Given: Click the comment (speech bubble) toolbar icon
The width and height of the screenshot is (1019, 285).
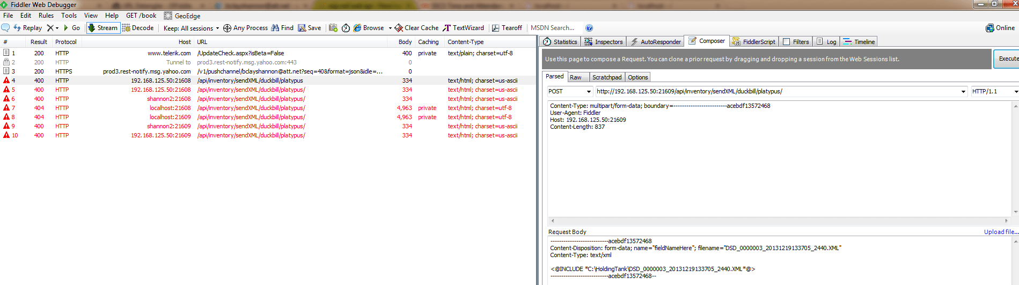Looking at the screenshot, I should [5, 28].
